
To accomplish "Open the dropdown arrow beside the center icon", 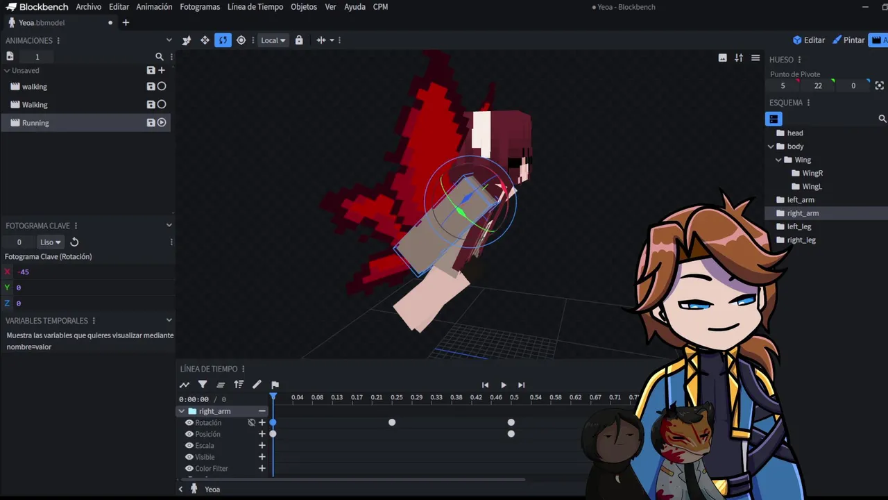I will (332, 40).
